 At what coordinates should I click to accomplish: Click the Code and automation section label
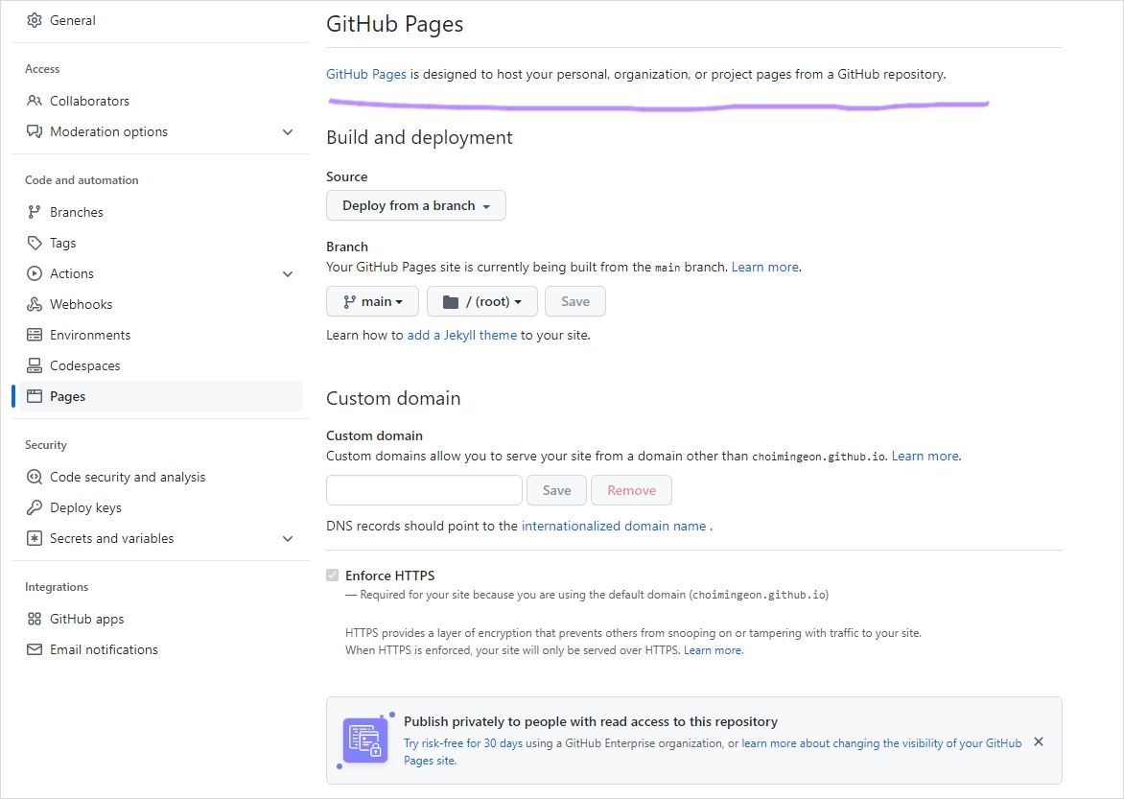point(82,180)
